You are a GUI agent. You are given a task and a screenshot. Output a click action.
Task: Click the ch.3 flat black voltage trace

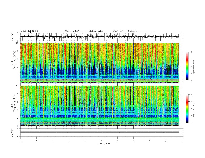(100, 132)
